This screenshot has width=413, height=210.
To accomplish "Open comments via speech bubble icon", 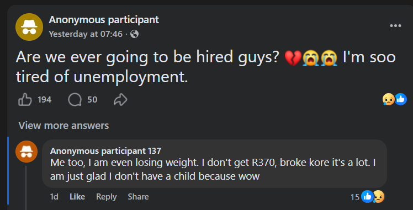I will tap(75, 100).
